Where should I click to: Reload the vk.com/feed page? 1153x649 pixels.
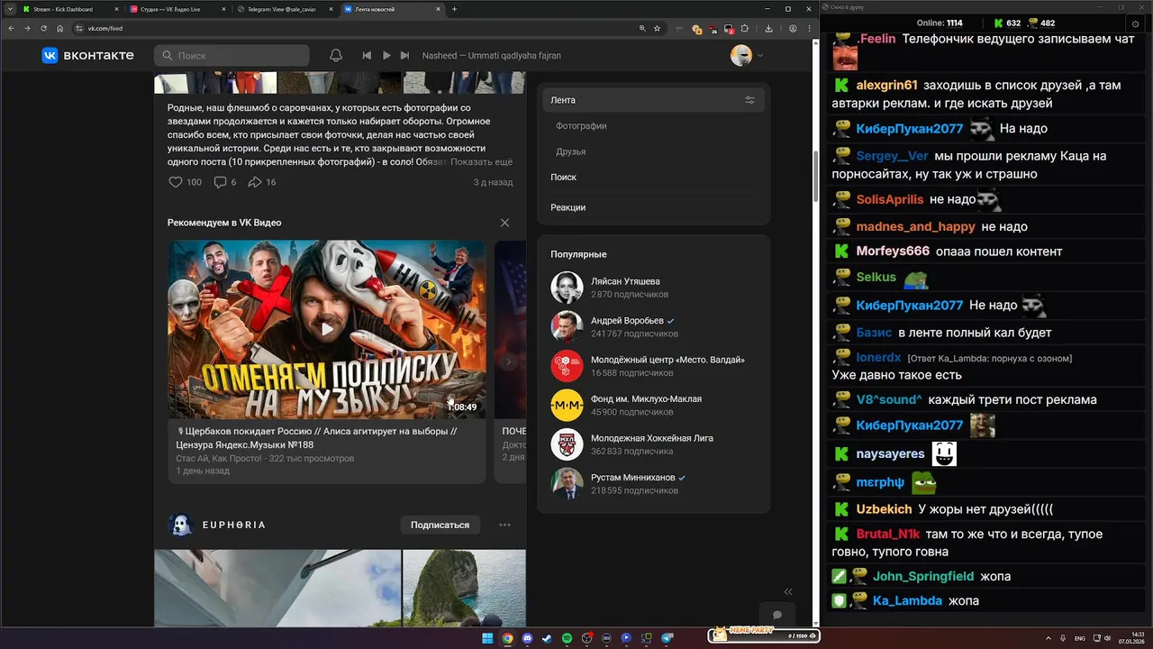click(43, 29)
